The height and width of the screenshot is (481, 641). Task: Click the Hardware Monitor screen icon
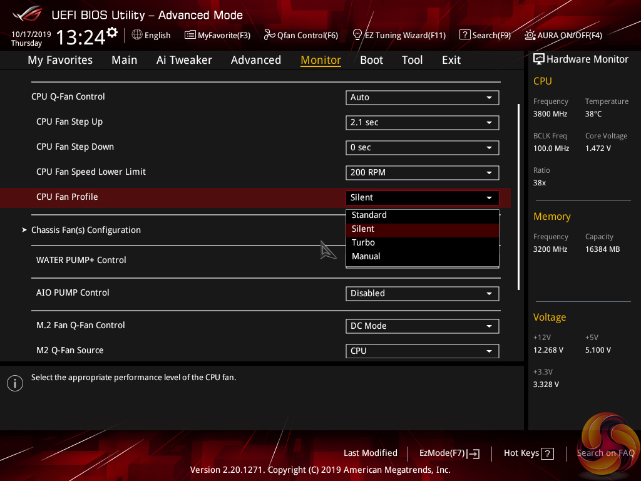click(539, 59)
